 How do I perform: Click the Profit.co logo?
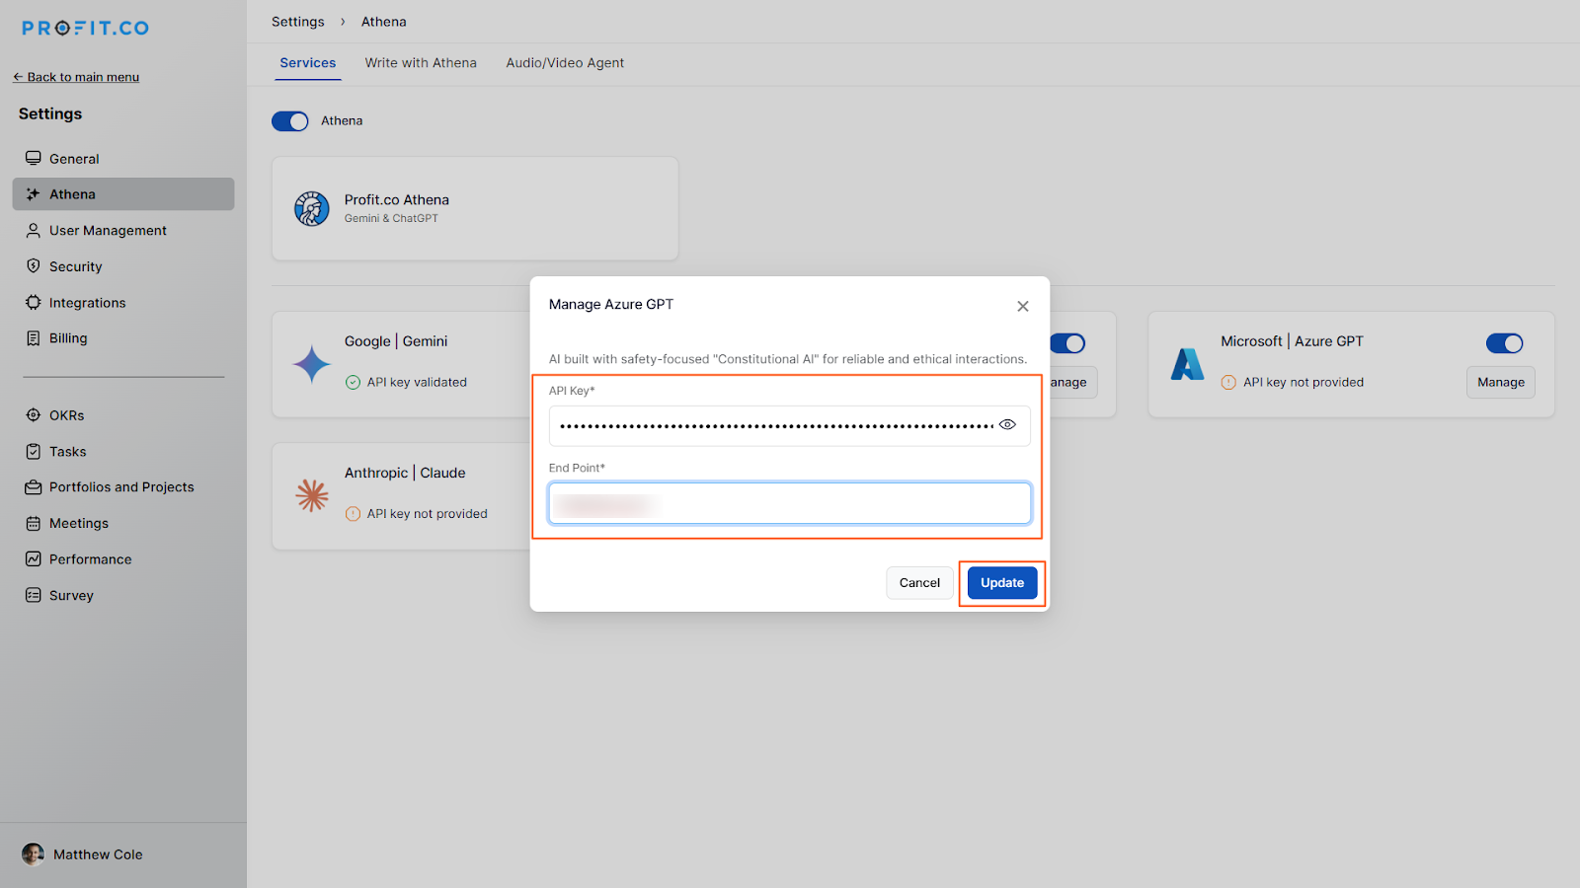pyautogui.click(x=86, y=28)
